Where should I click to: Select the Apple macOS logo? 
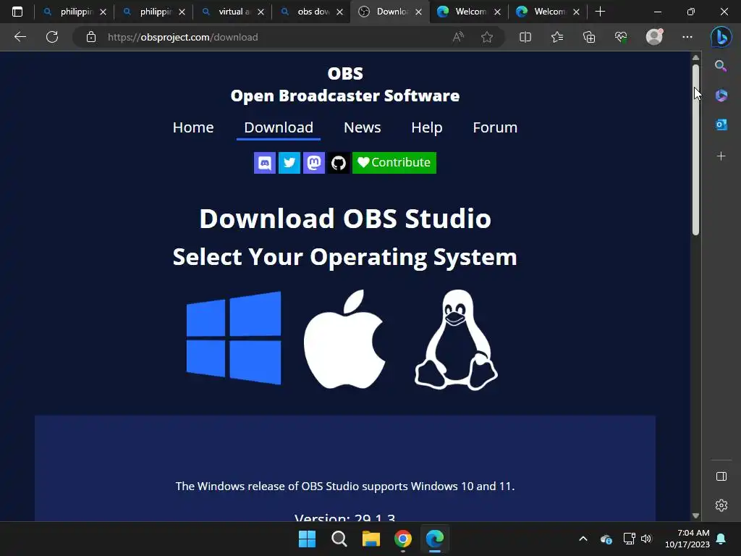click(344, 339)
